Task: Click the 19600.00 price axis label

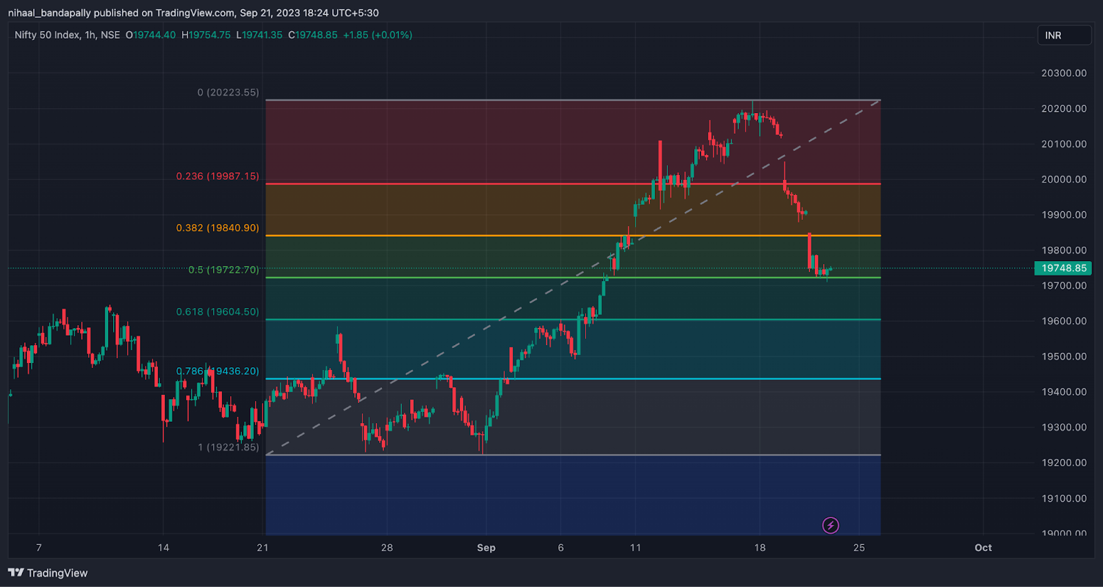Action: coord(1064,321)
